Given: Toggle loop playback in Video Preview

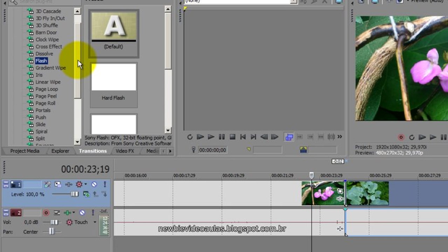Looking at the screenshot, I should coord(412,137).
